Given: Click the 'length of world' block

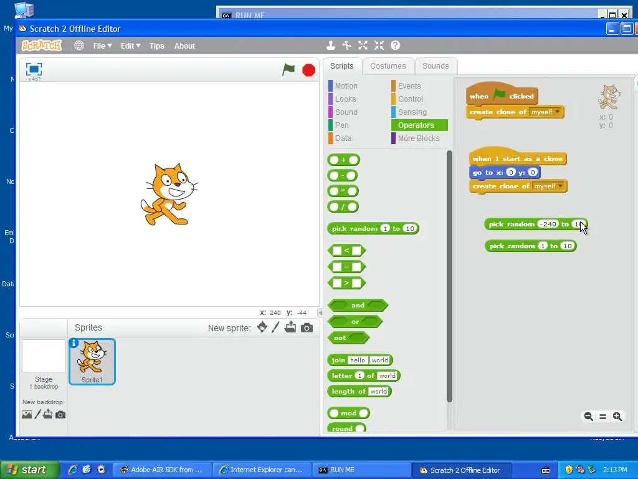Looking at the screenshot, I should tap(359, 392).
